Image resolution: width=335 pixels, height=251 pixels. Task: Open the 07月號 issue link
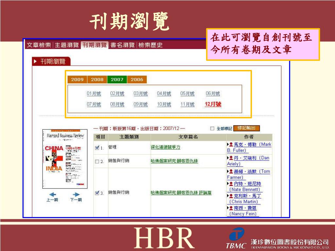coord(94,104)
